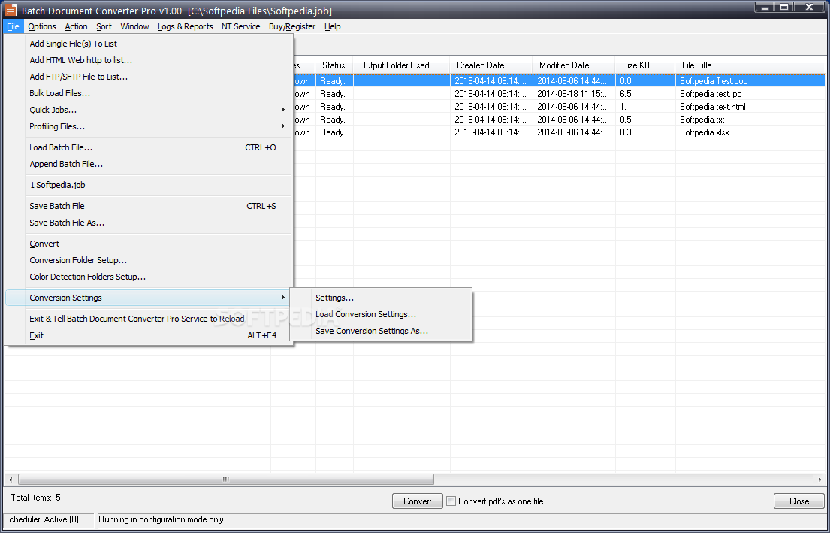The width and height of the screenshot is (830, 533).
Task: Click the scrollbar left arrow
Action: (11, 480)
